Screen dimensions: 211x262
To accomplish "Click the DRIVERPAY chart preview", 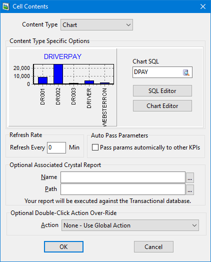I will (62, 87).
